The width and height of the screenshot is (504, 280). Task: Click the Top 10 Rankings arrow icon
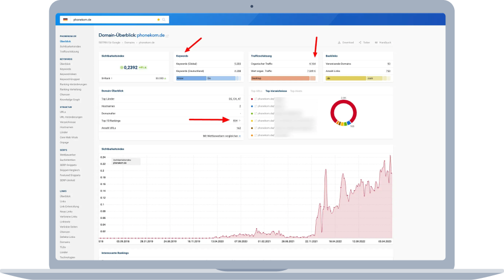coord(240,120)
